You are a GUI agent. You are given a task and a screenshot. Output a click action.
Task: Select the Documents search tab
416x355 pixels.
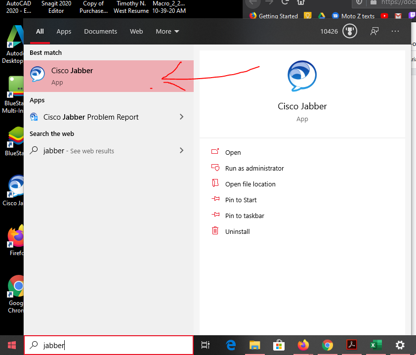(100, 31)
